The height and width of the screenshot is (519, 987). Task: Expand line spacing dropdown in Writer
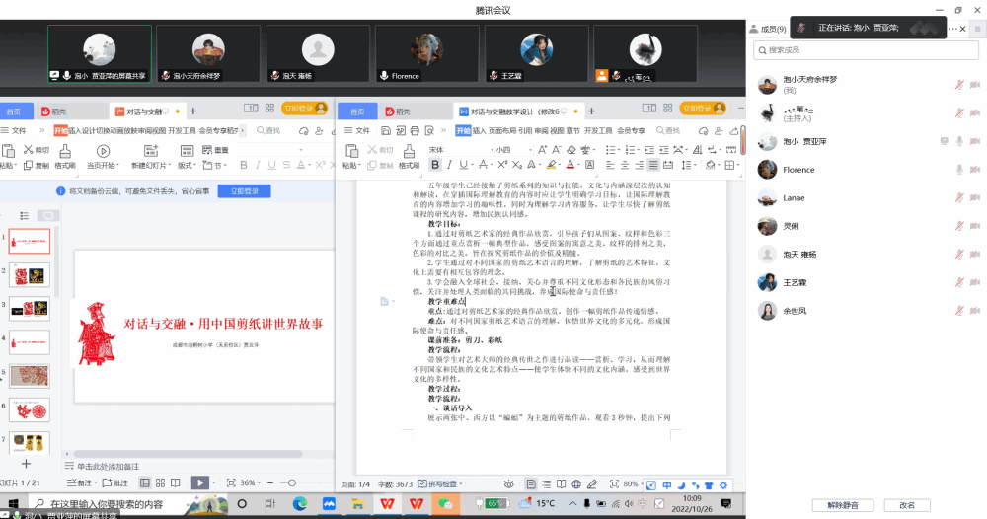(696, 165)
